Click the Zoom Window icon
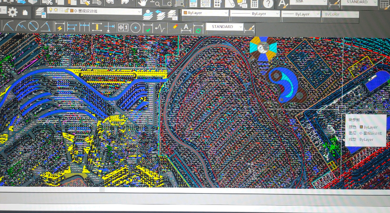Screen dimensions: 390x213 (x=167, y=3)
